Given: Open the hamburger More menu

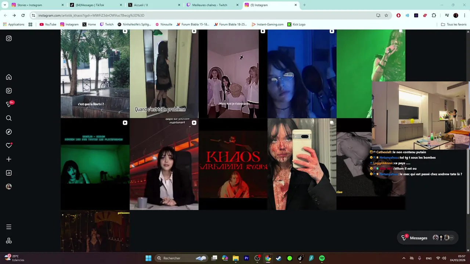Looking at the screenshot, I should [9, 227].
